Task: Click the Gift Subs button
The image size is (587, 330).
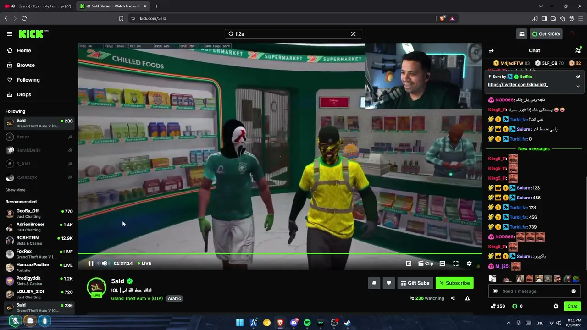Action: (x=415, y=283)
